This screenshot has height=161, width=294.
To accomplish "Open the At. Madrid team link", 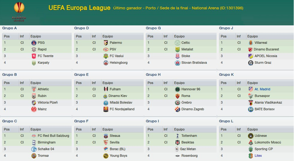I will pos(262,89).
